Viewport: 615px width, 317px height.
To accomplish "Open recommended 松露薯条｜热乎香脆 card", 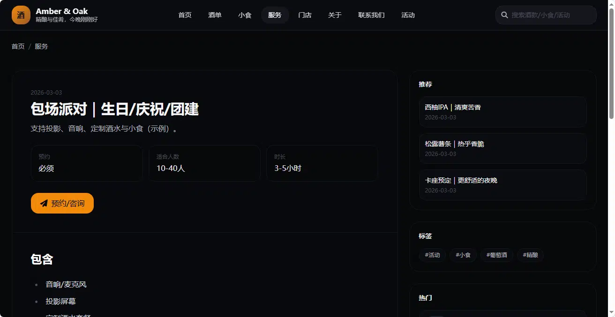I will [x=503, y=148].
